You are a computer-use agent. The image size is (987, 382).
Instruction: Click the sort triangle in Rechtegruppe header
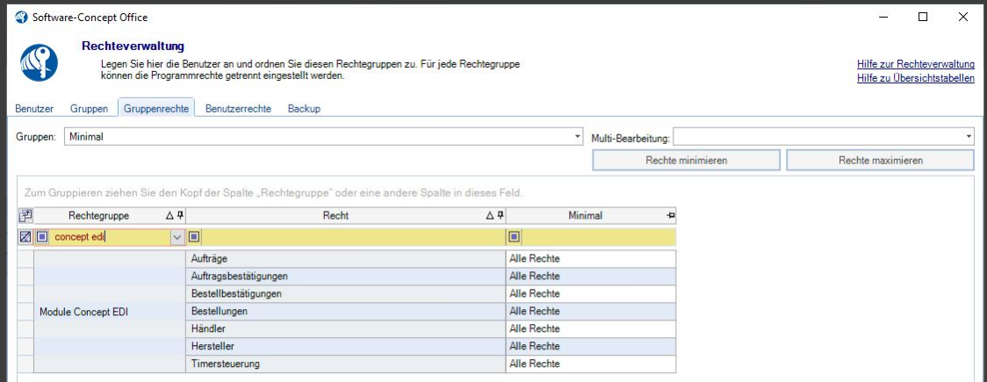169,215
